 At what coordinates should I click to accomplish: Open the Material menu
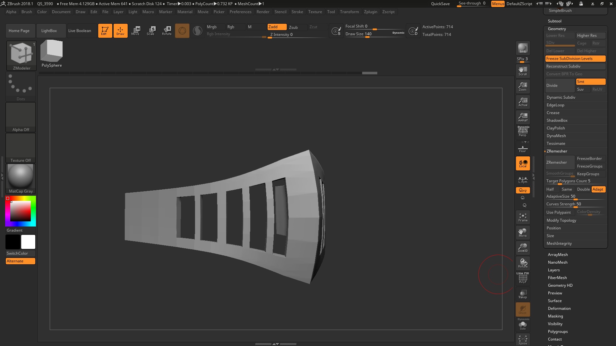point(185,12)
